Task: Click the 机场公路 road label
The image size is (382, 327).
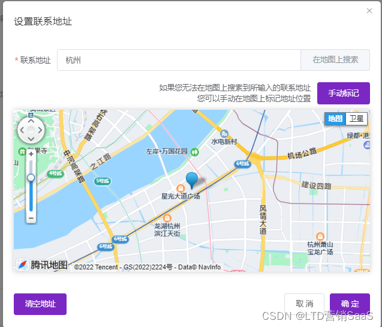Action: 302,153
